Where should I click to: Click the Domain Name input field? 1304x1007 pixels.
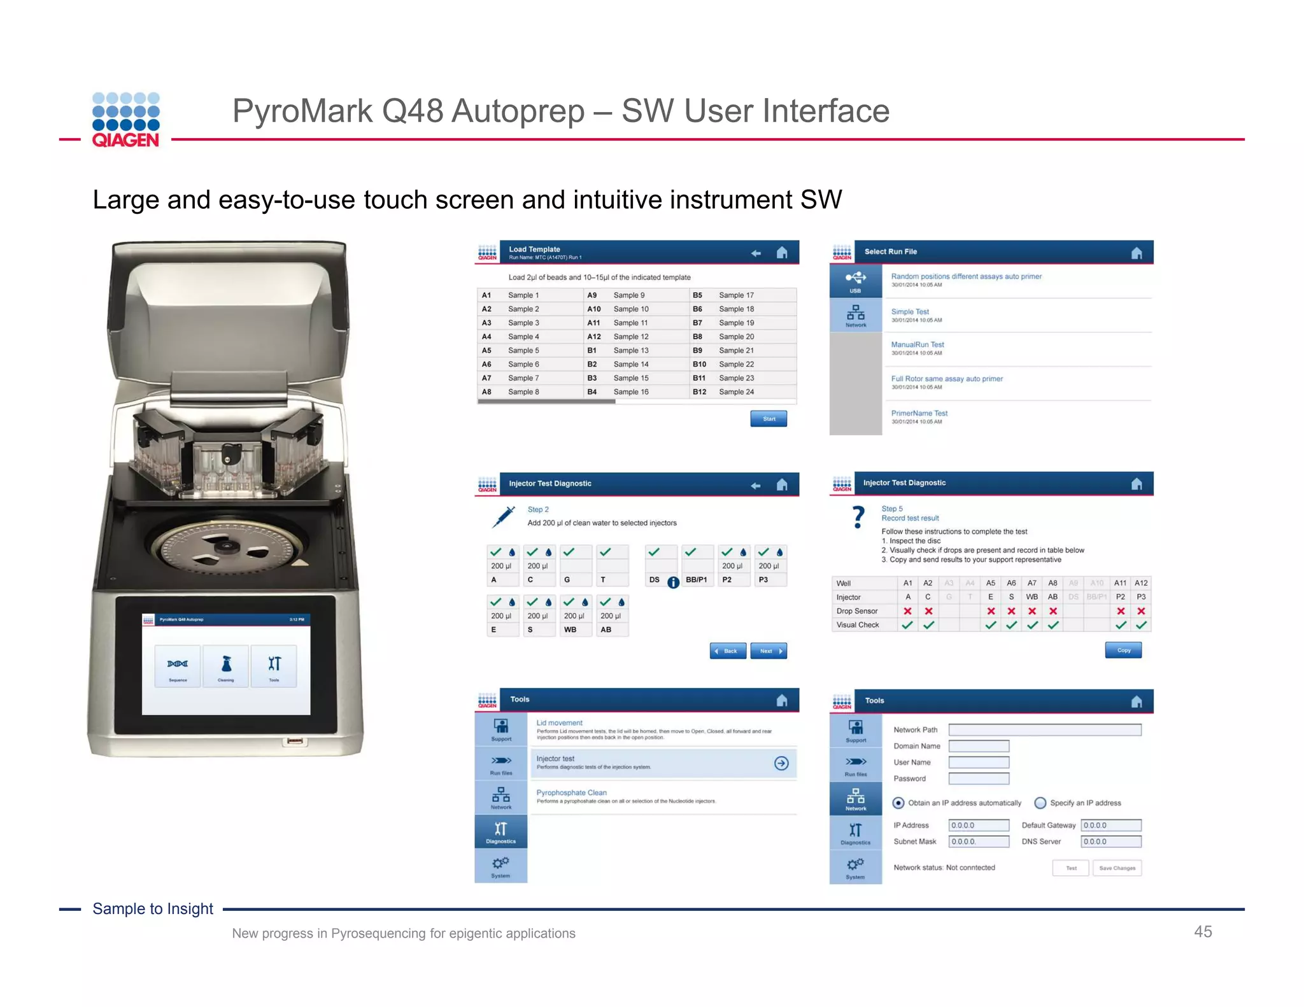click(979, 746)
